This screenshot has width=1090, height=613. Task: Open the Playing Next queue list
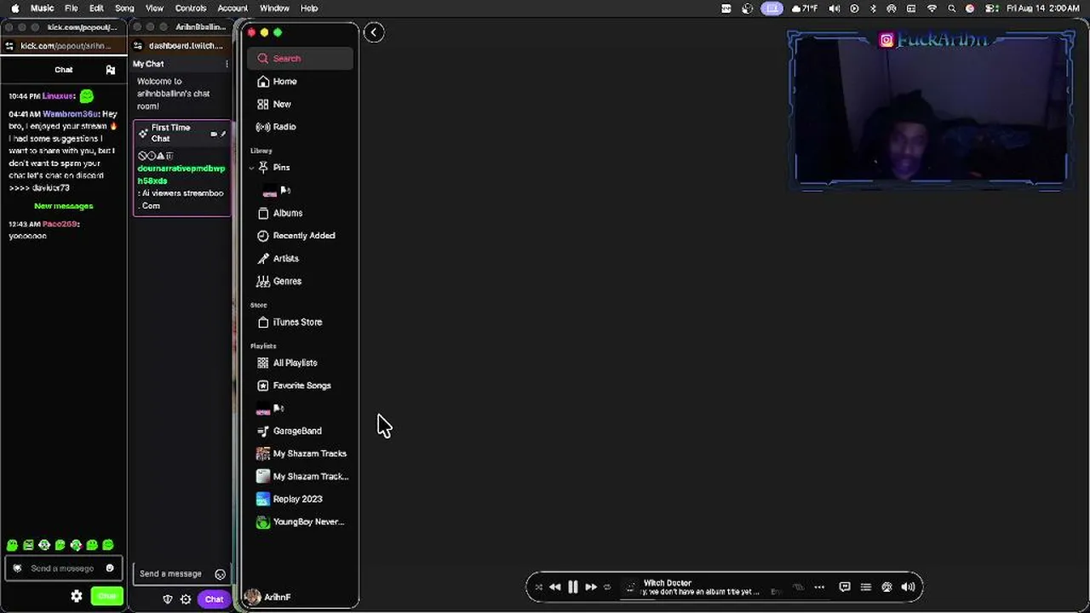tap(866, 587)
